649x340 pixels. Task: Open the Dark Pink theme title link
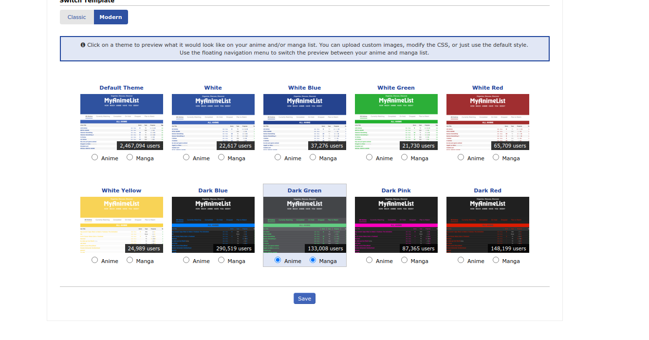(396, 190)
